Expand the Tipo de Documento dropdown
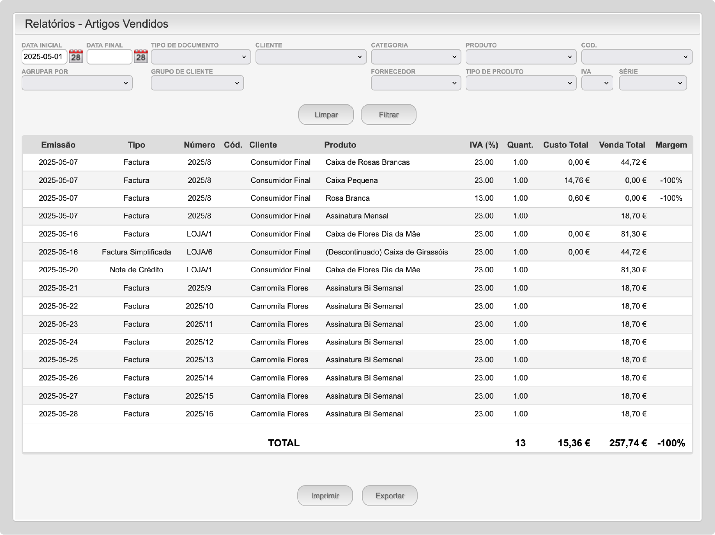The width and height of the screenshot is (715, 535). 201,57
